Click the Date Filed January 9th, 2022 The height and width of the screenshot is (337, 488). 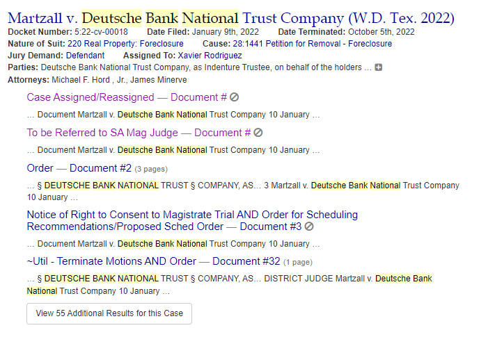point(226,32)
